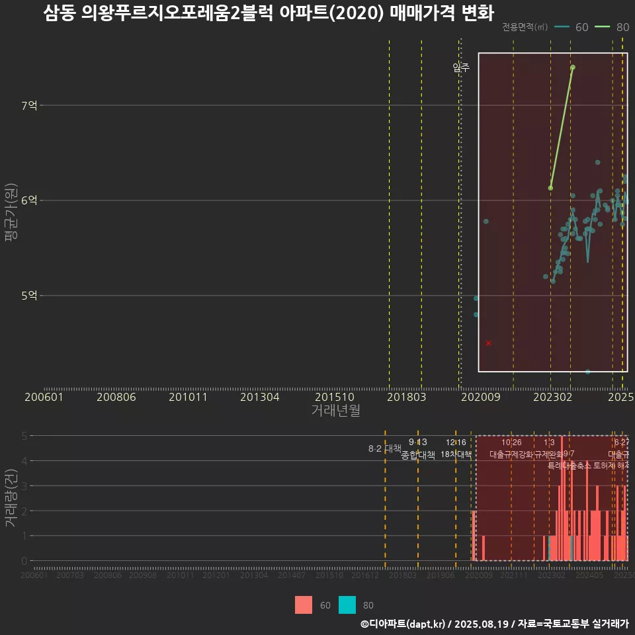635x635 pixels.
Task: Click the 0 label on volume axis
Action: coord(24,561)
